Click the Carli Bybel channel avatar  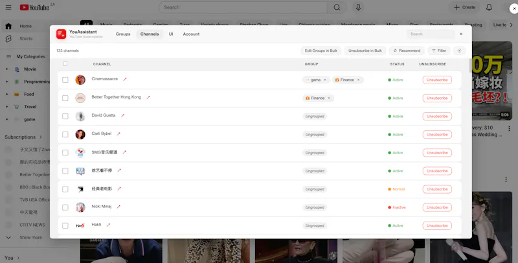click(80, 135)
